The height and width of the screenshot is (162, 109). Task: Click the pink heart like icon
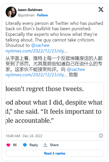[x=8, y=145]
